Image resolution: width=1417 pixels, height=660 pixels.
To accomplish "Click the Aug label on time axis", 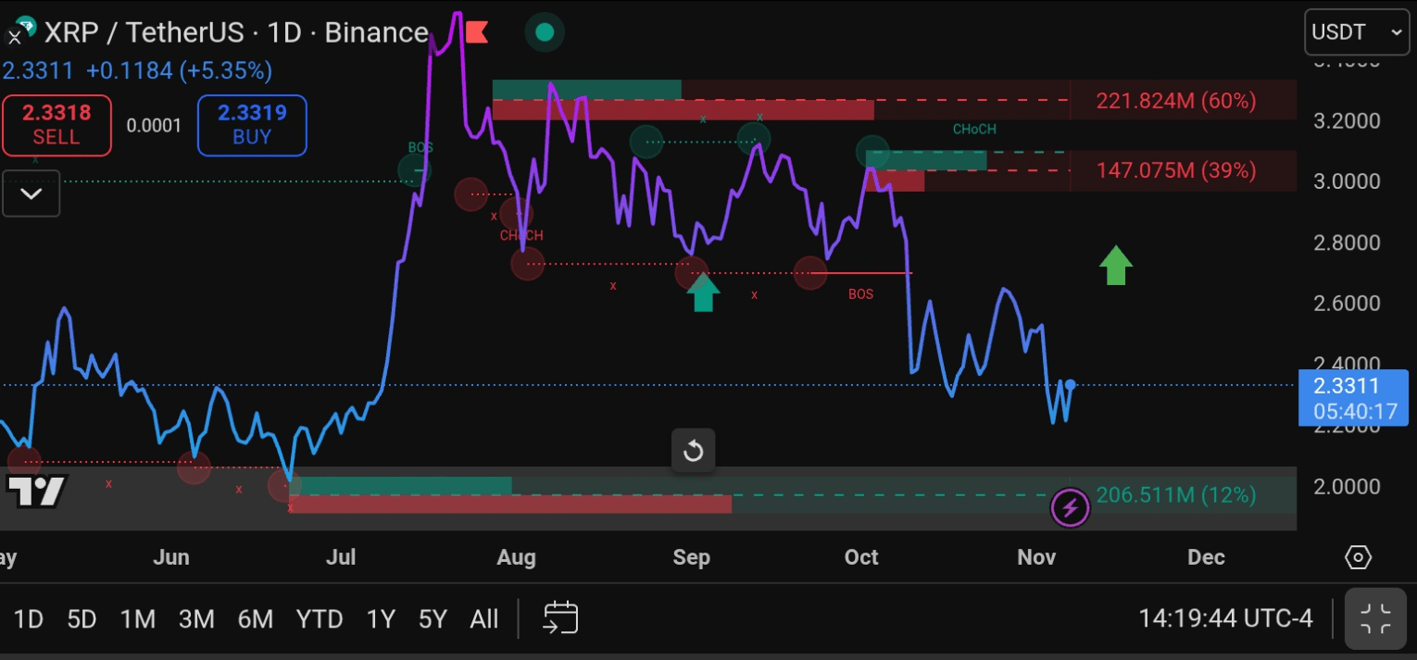I will point(516,557).
